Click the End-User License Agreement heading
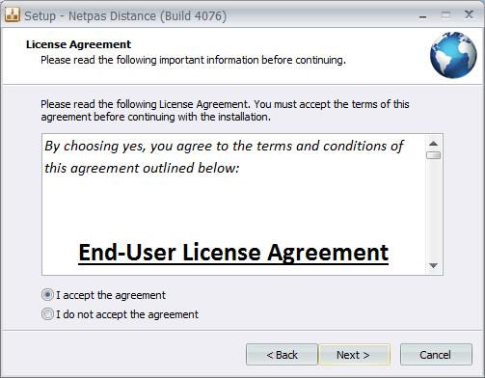 click(233, 253)
